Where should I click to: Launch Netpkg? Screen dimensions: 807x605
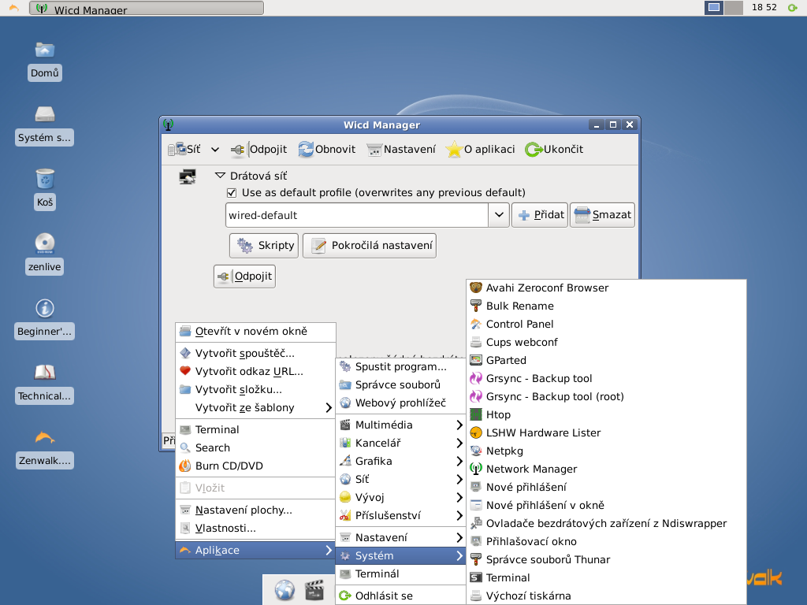tap(606, 451)
